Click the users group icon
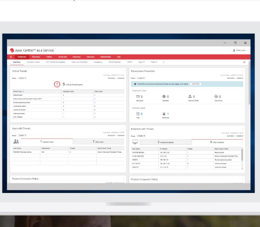The height and width of the screenshot is (227, 260). tap(16, 141)
